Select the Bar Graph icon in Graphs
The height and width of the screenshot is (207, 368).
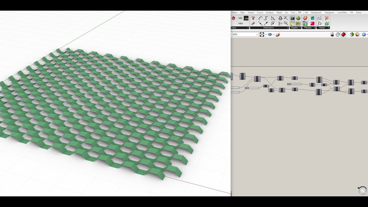pyautogui.click(x=293, y=18)
